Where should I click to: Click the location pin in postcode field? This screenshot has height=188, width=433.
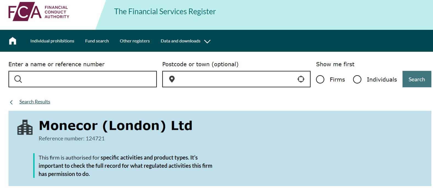tap(172, 79)
